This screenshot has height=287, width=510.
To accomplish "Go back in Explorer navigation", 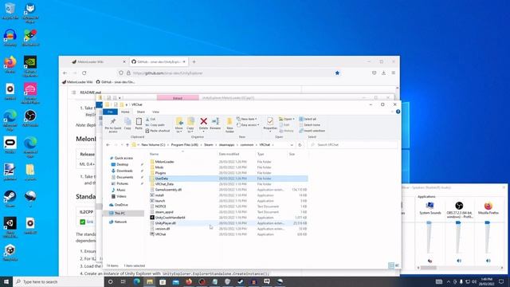I will (108, 145).
